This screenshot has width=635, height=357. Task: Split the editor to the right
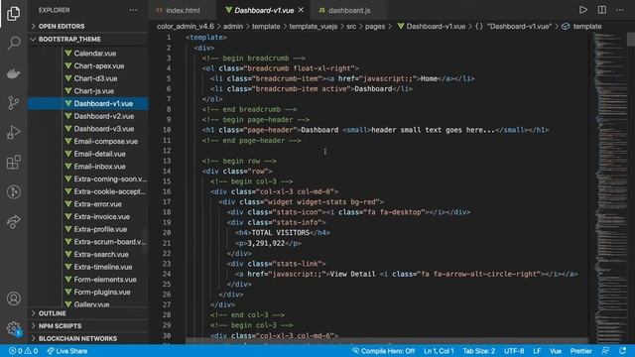[602, 10]
